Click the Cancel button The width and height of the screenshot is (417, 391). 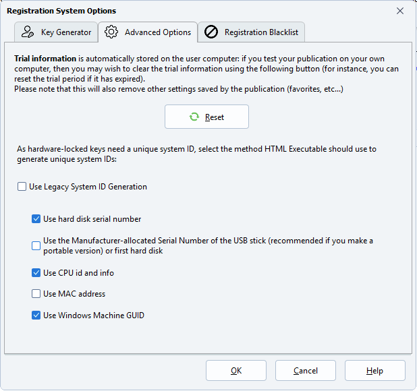pyautogui.click(x=305, y=371)
